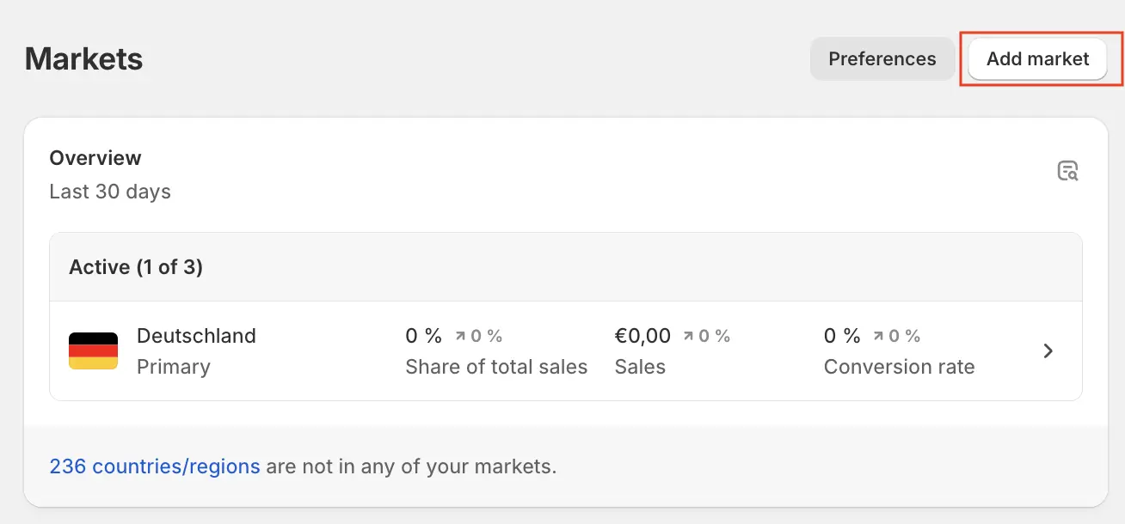Click the Share of total sales label
The width and height of the screenshot is (1125, 524).
[x=496, y=367]
